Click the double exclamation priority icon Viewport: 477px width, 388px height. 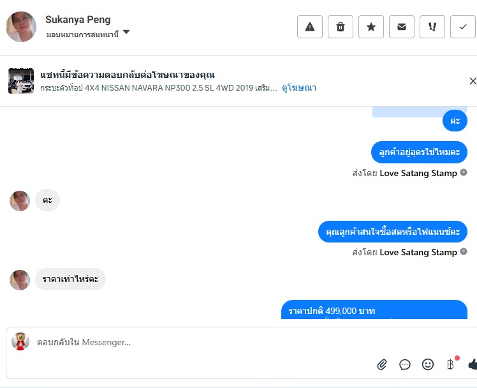pos(432,27)
